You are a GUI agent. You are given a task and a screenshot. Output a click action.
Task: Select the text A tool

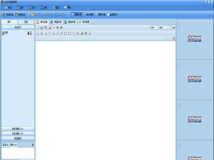pos(78,33)
